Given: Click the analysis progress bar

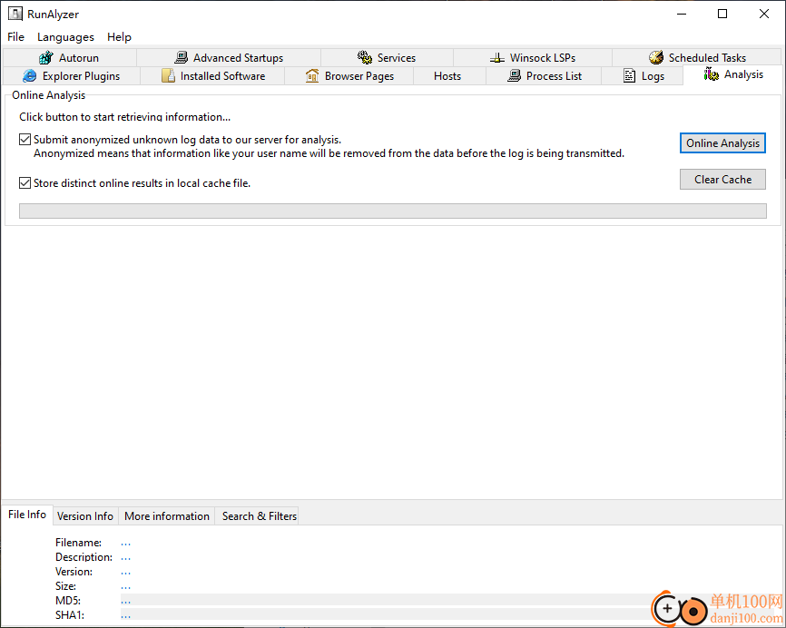Looking at the screenshot, I should (x=392, y=211).
